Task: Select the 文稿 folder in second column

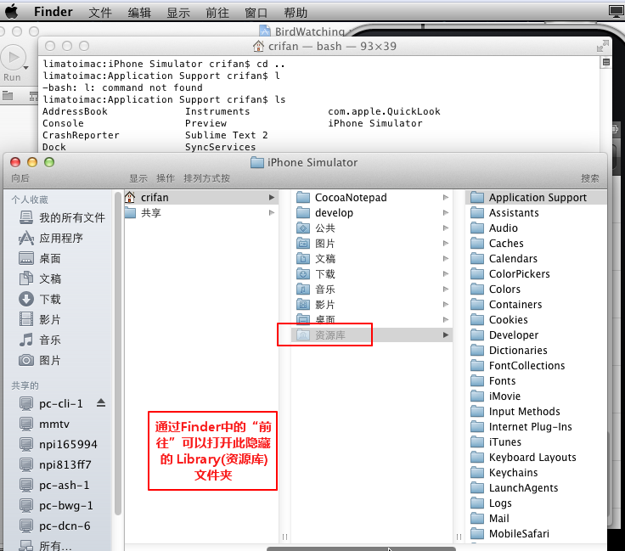Action: [x=372, y=259]
